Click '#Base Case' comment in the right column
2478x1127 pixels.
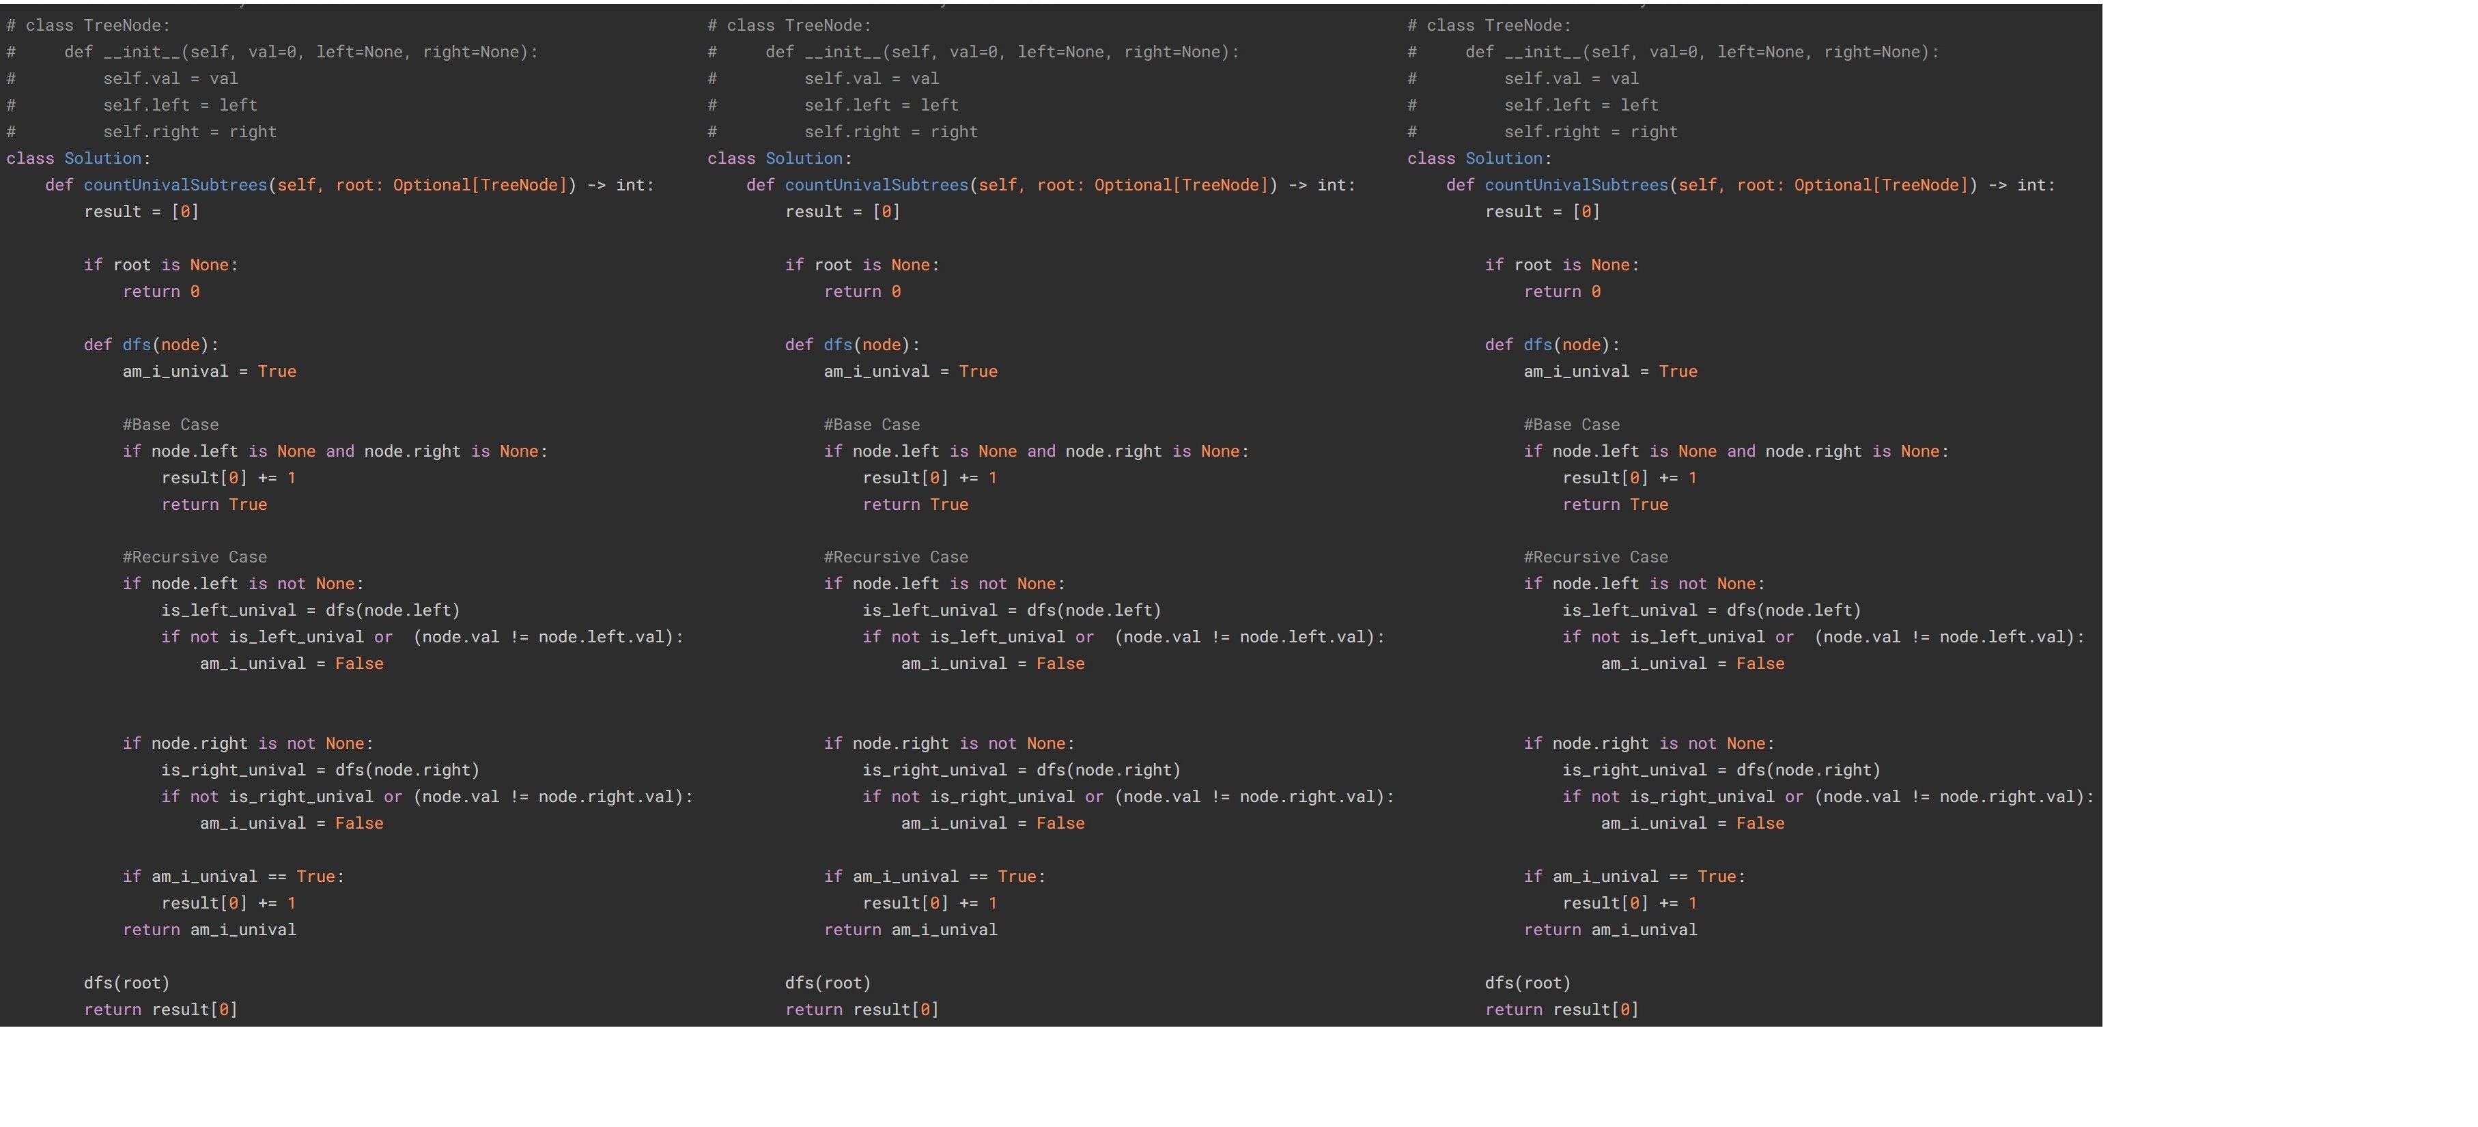click(1571, 425)
